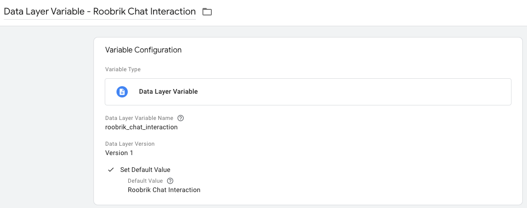This screenshot has height=208, width=527.
Task: Open the folder icon beside the variable title
Action: pyautogui.click(x=207, y=12)
